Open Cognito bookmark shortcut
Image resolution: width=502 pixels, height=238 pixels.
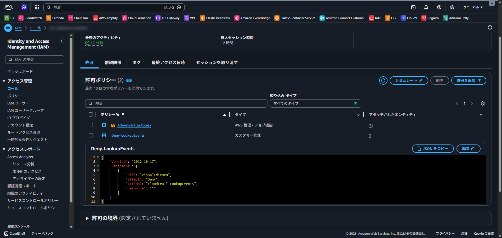[430, 18]
